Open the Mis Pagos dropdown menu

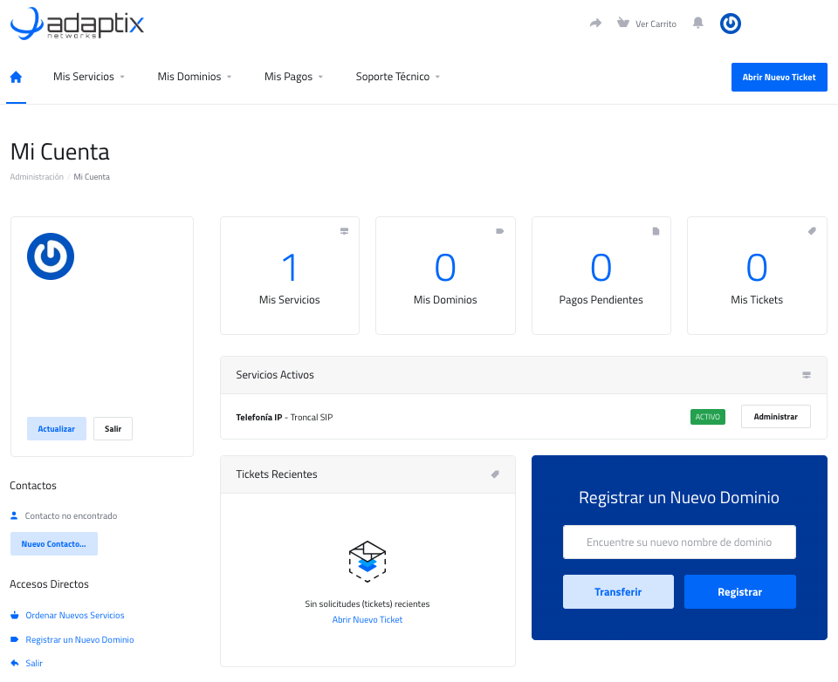tap(293, 77)
